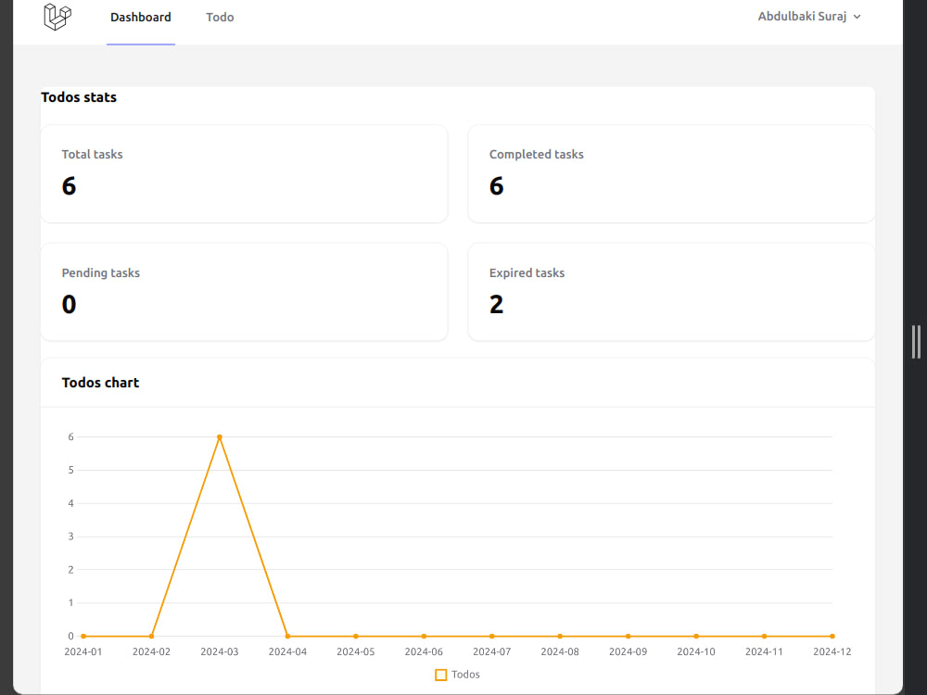Click the 2024-01 axis label
This screenshot has width=927, height=695.
[x=83, y=651]
